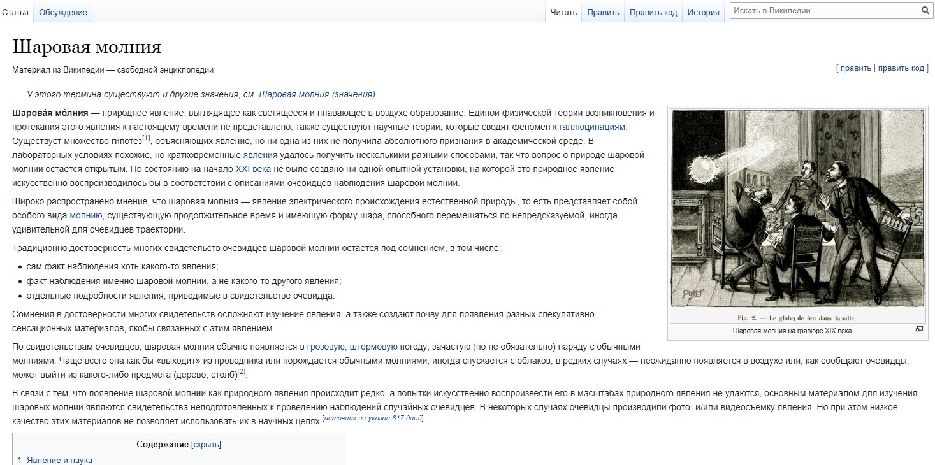Open the Статья tab

tap(15, 12)
